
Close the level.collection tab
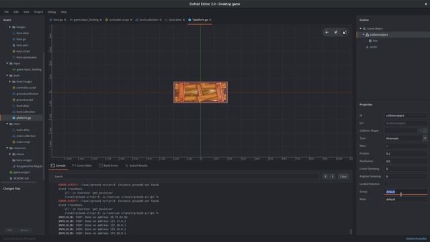point(161,19)
